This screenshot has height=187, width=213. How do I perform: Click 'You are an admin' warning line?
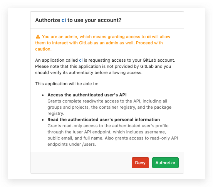coord(103,37)
